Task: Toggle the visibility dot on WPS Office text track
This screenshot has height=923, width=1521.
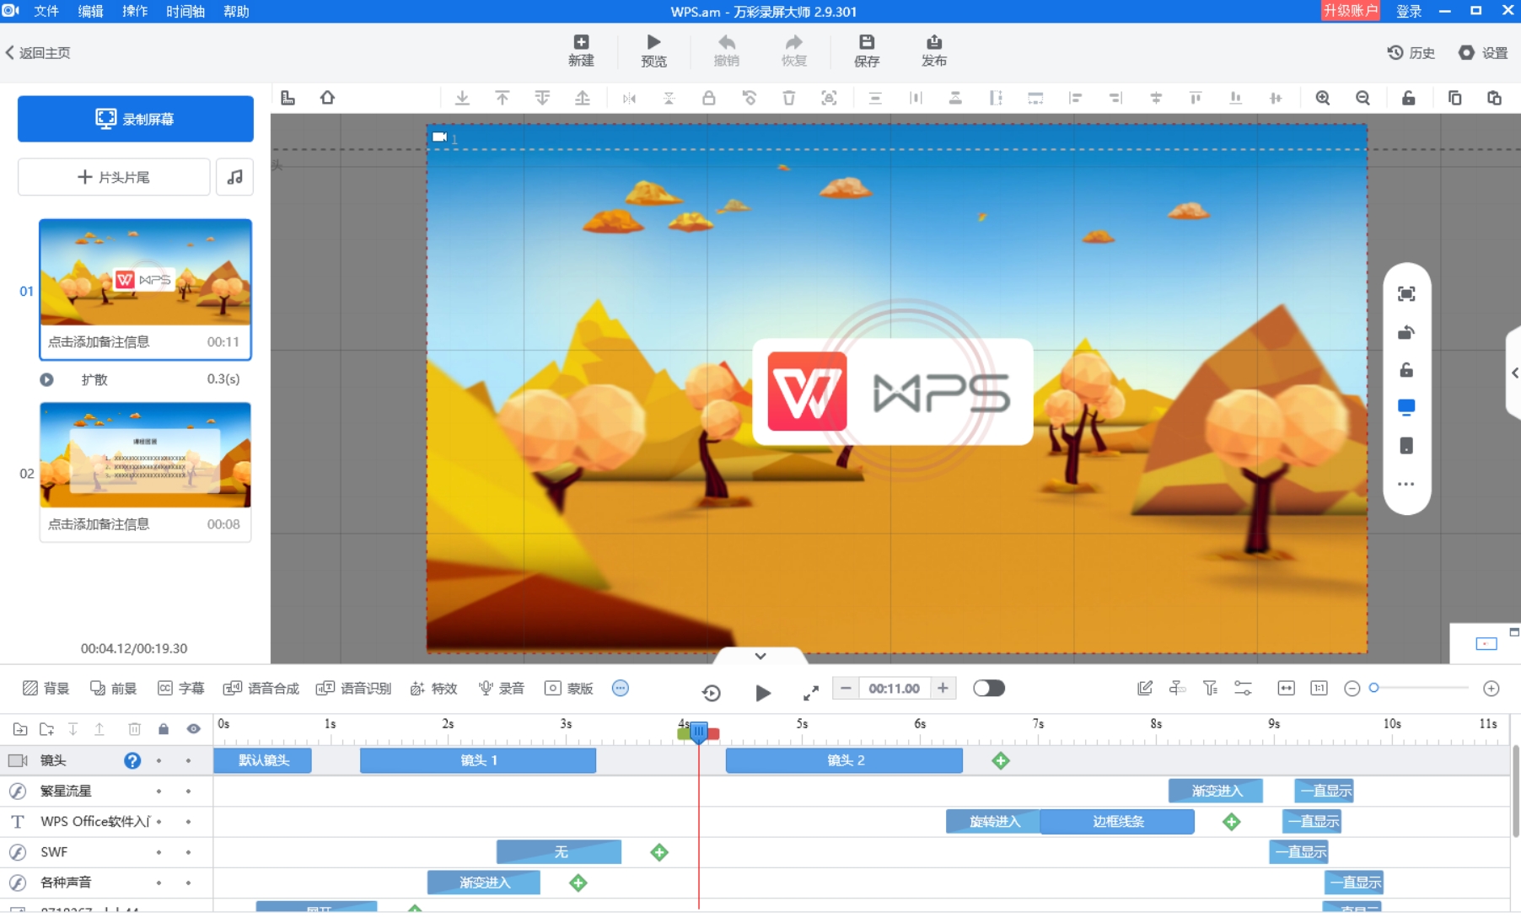Action: 188,822
